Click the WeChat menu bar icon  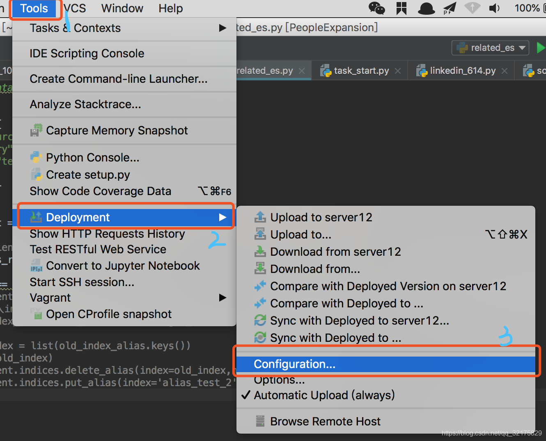pyautogui.click(x=377, y=8)
